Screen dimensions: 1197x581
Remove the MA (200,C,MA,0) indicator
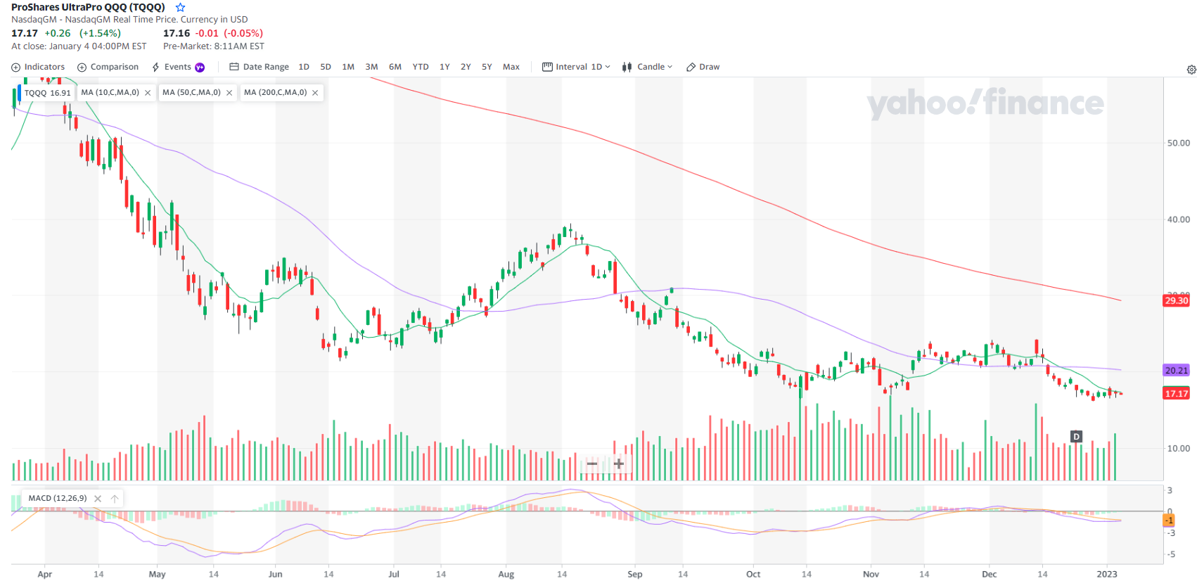(x=315, y=93)
